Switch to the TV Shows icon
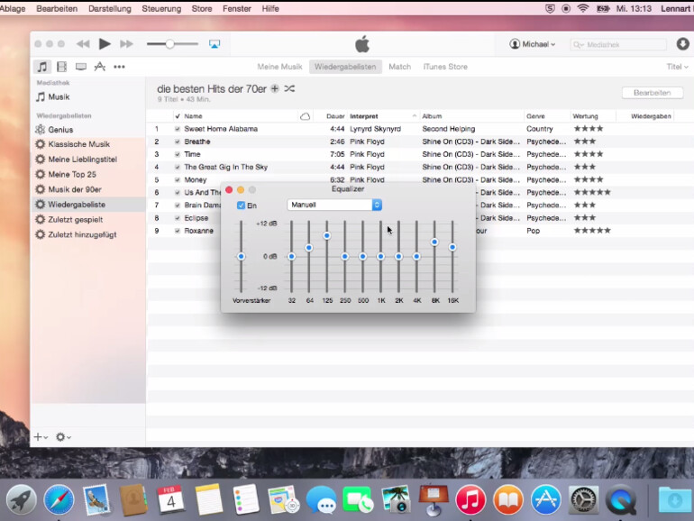The width and height of the screenshot is (694, 521). [81, 67]
